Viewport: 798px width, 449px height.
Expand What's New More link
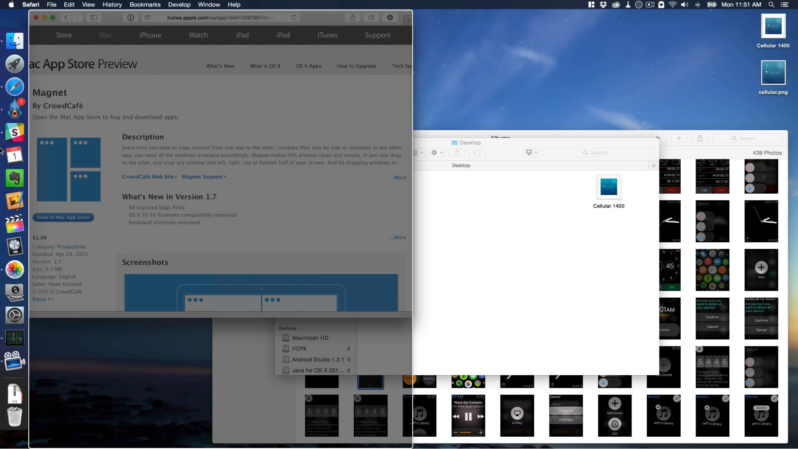398,237
